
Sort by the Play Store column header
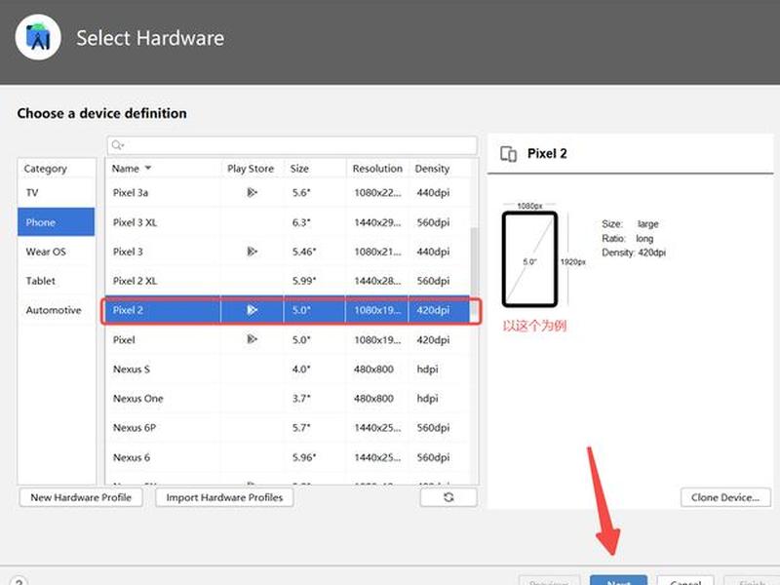coord(251,169)
